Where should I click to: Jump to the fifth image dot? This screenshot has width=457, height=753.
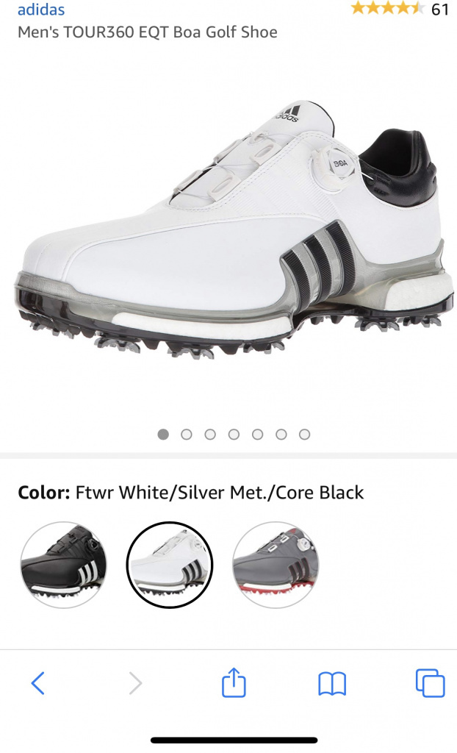point(258,434)
